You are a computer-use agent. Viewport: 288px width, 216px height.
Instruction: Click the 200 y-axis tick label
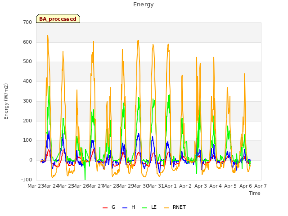point(27,121)
